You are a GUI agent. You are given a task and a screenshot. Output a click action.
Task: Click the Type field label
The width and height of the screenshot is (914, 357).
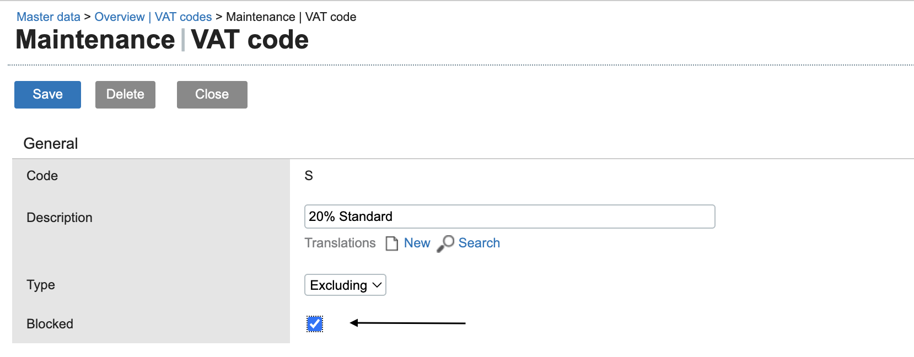tap(41, 285)
